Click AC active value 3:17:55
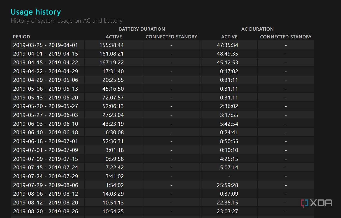Image resolution: width=341 pixels, height=218 pixels. click(229, 115)
